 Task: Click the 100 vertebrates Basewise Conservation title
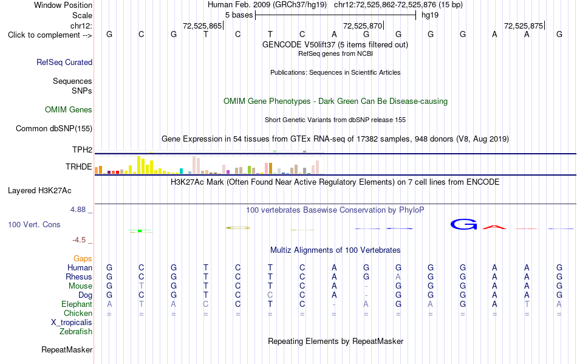coord(335,210)
